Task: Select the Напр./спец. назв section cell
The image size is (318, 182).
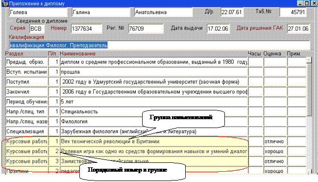Action: [26, 122]
